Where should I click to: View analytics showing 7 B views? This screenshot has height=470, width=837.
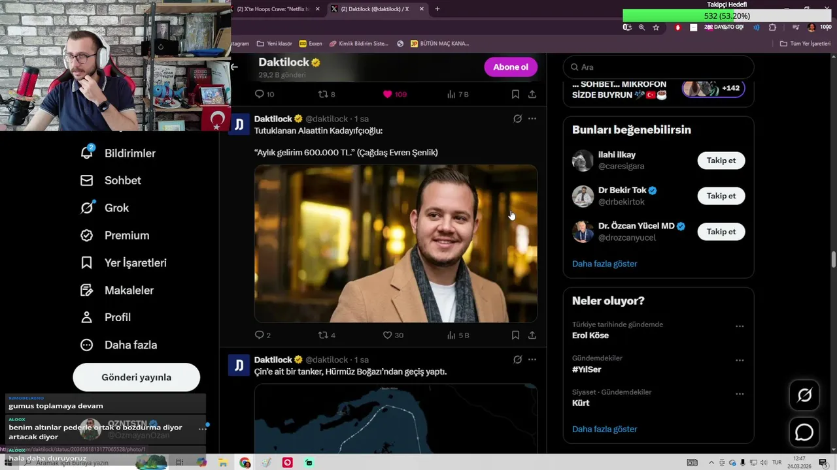coord(458,94)
